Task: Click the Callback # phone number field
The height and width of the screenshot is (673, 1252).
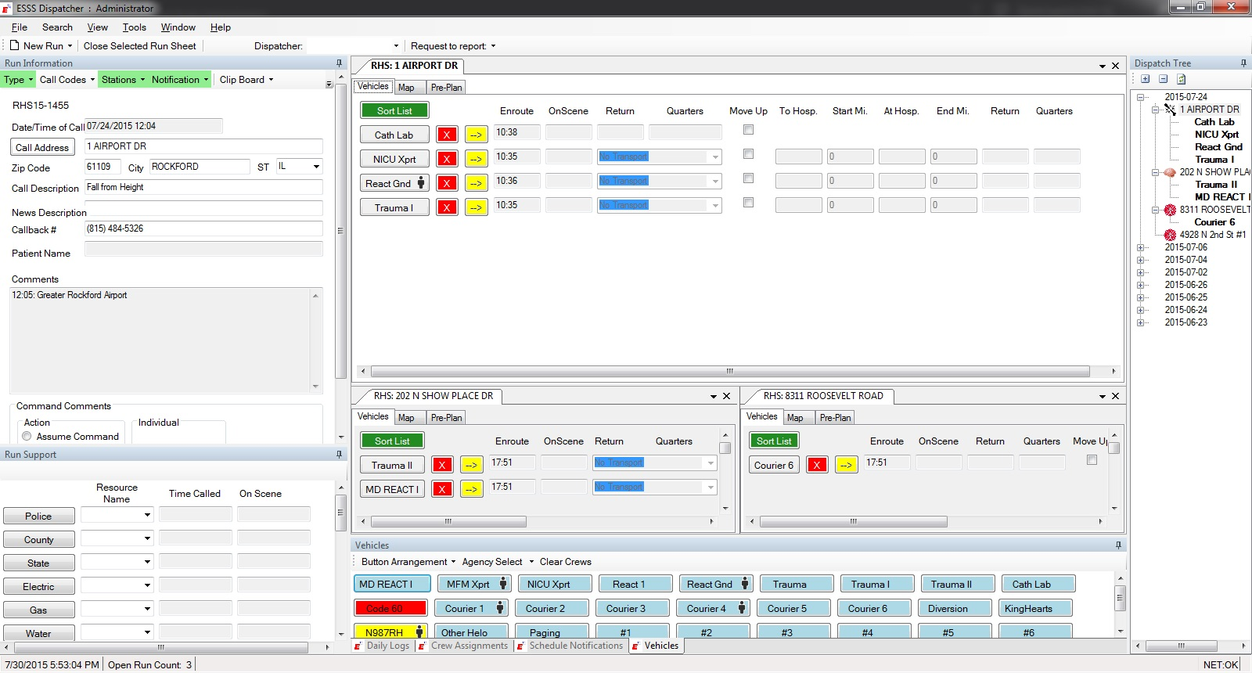Action: coord(203,229)
